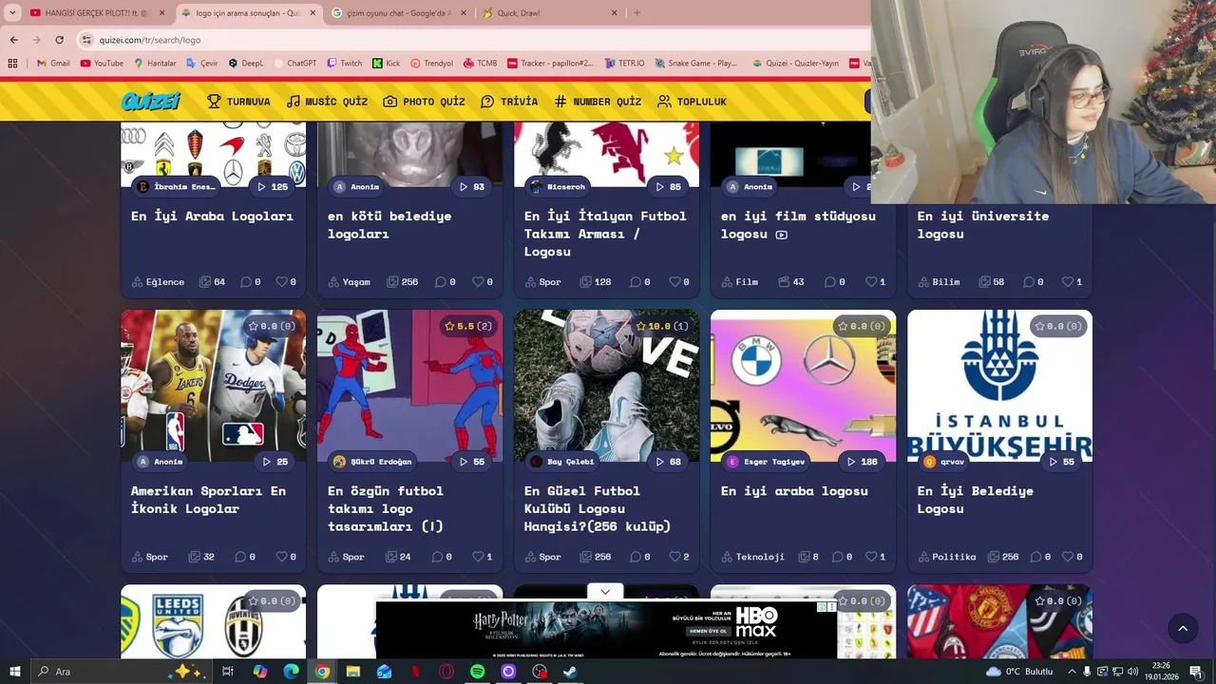Go to Trivia section

(x=509, y=102)
